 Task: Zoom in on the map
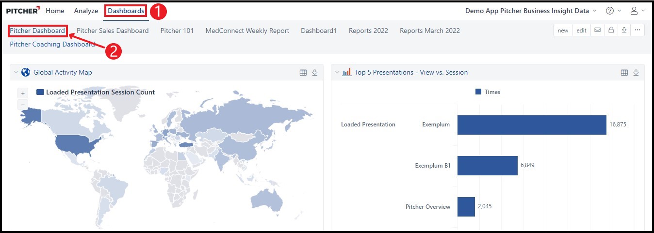[23, 93]
